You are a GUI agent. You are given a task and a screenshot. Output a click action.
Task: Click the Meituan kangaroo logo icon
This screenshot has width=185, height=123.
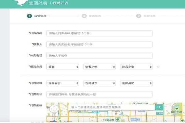tap(21, 3)
